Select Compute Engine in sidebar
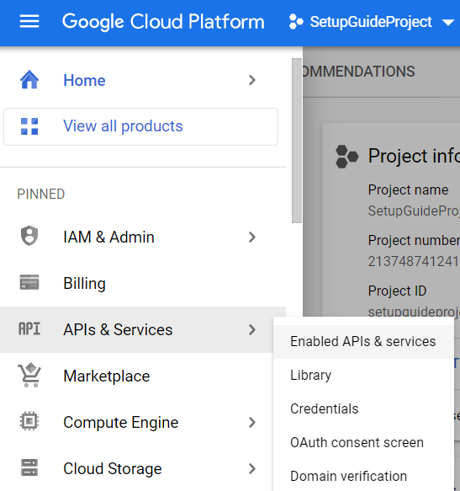Image resolution: width=460 pixels, height=491 pixels. tap(137, 423)
